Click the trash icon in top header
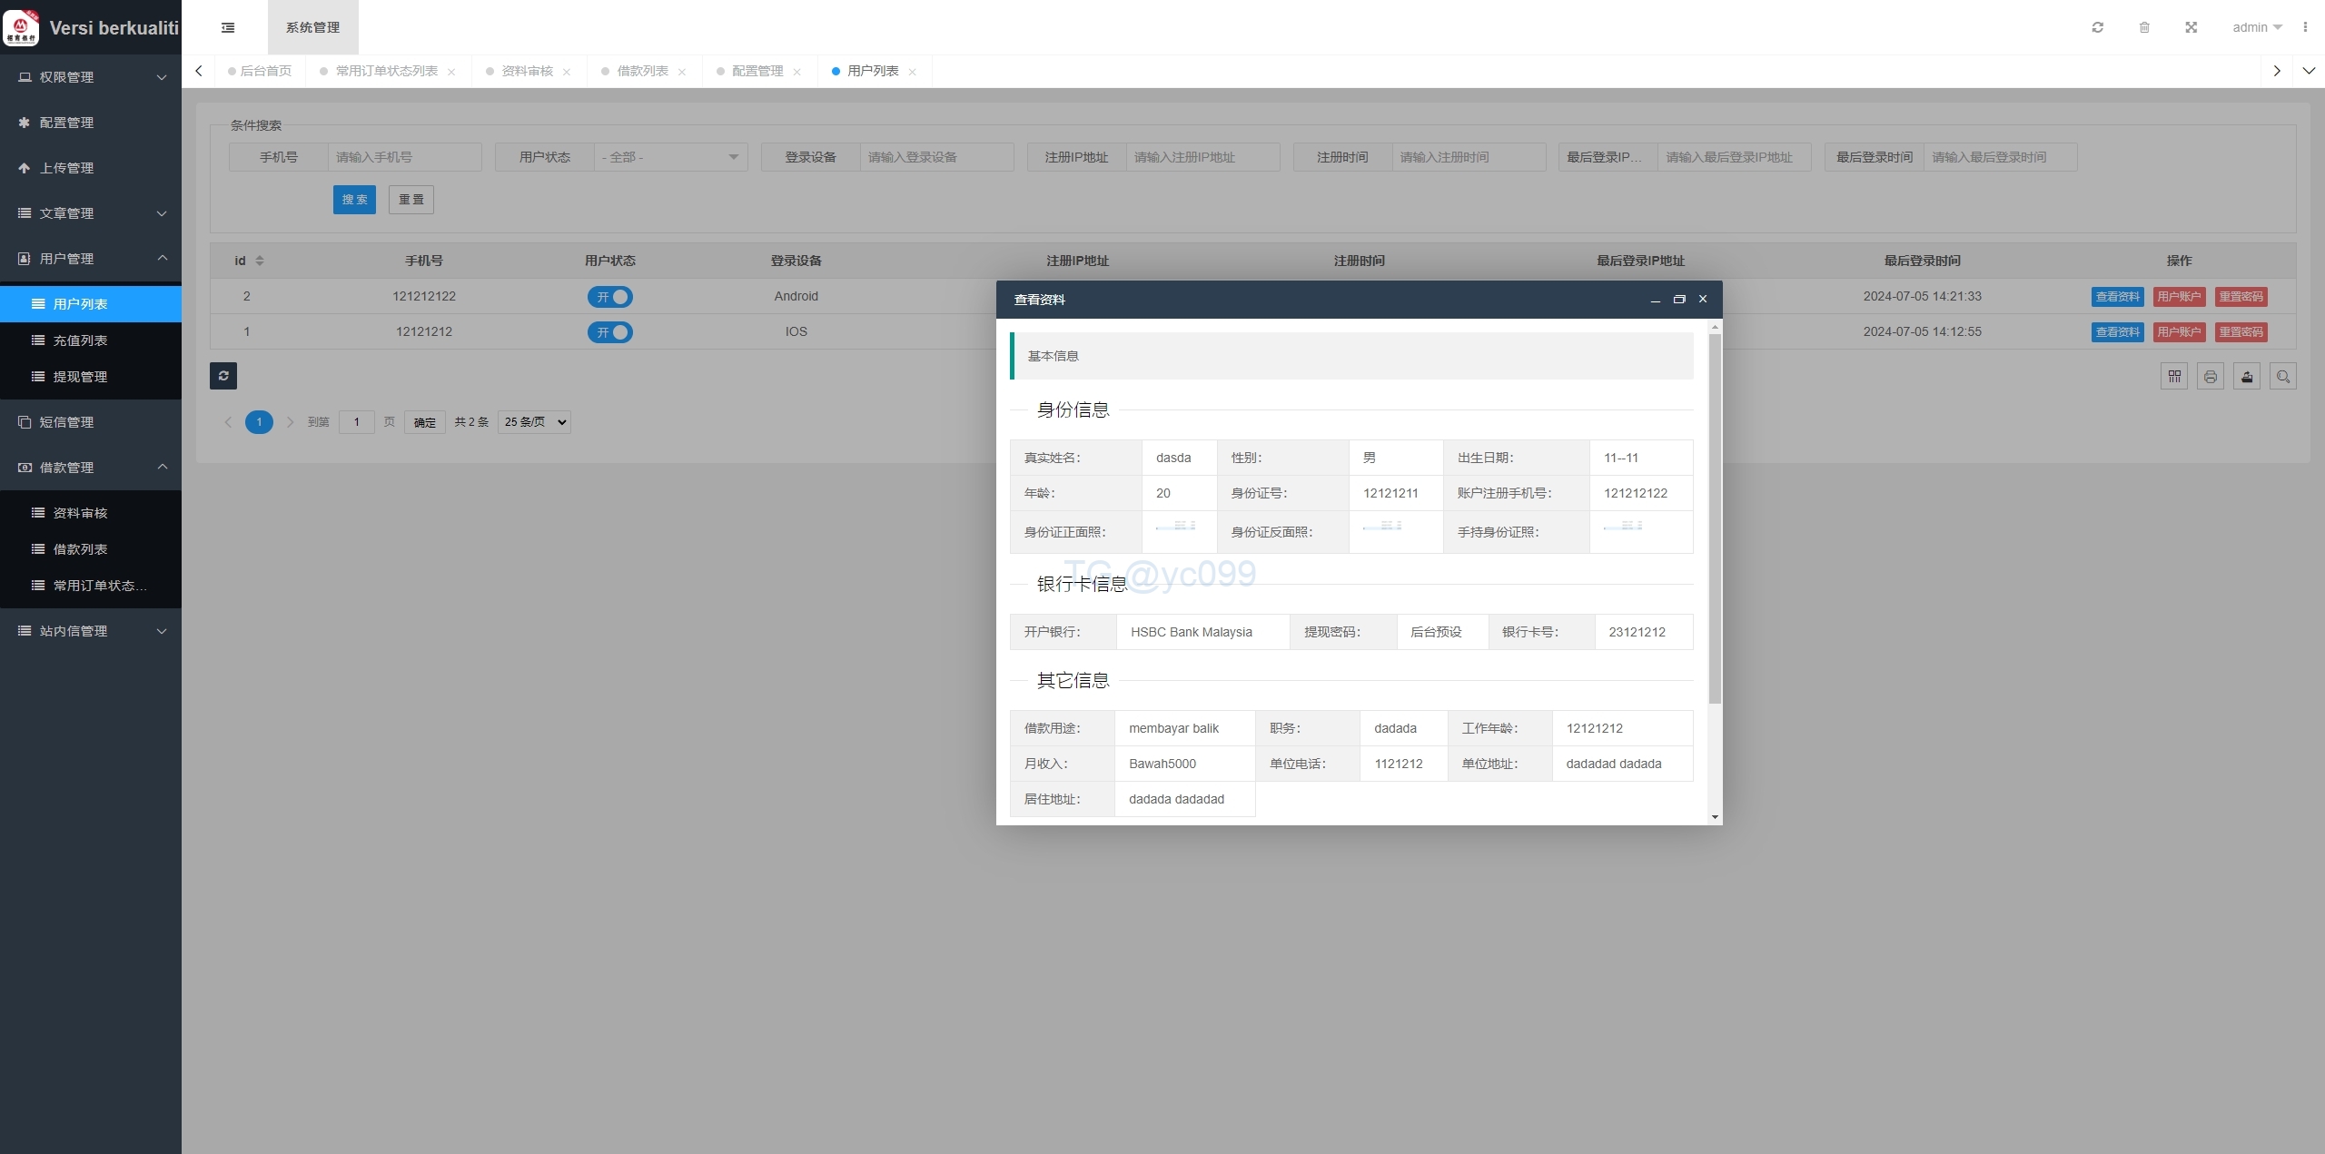The image size is (2325, 1154). click(2144, 27)
